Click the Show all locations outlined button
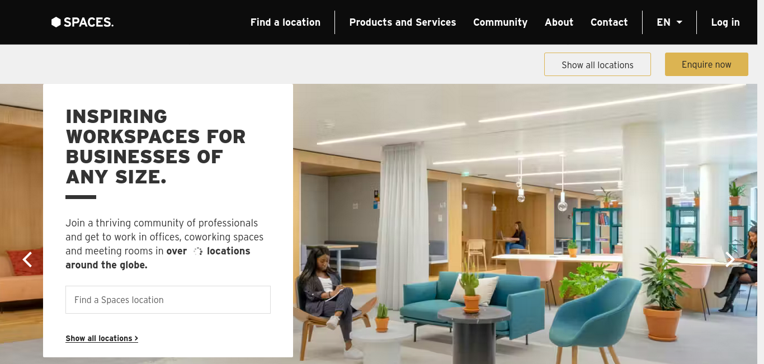 pos(597,64)
